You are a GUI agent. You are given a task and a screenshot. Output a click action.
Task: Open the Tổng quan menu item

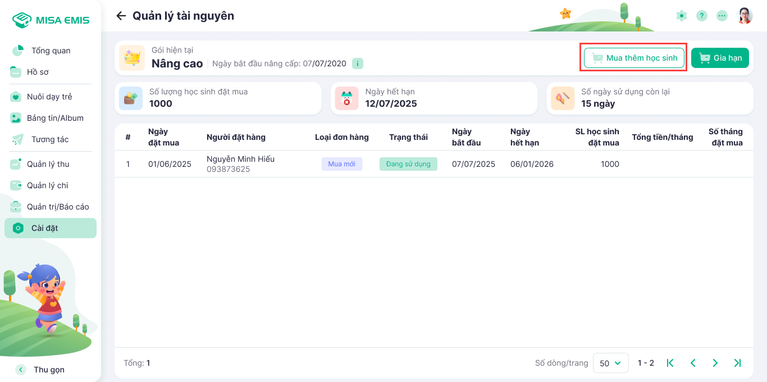51,51
